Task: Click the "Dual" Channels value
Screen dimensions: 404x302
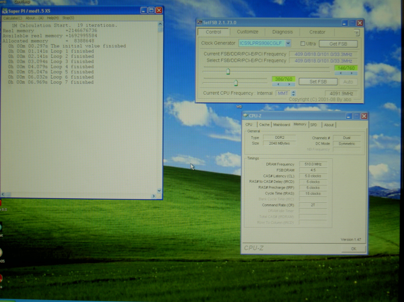Action: (347, 138)
